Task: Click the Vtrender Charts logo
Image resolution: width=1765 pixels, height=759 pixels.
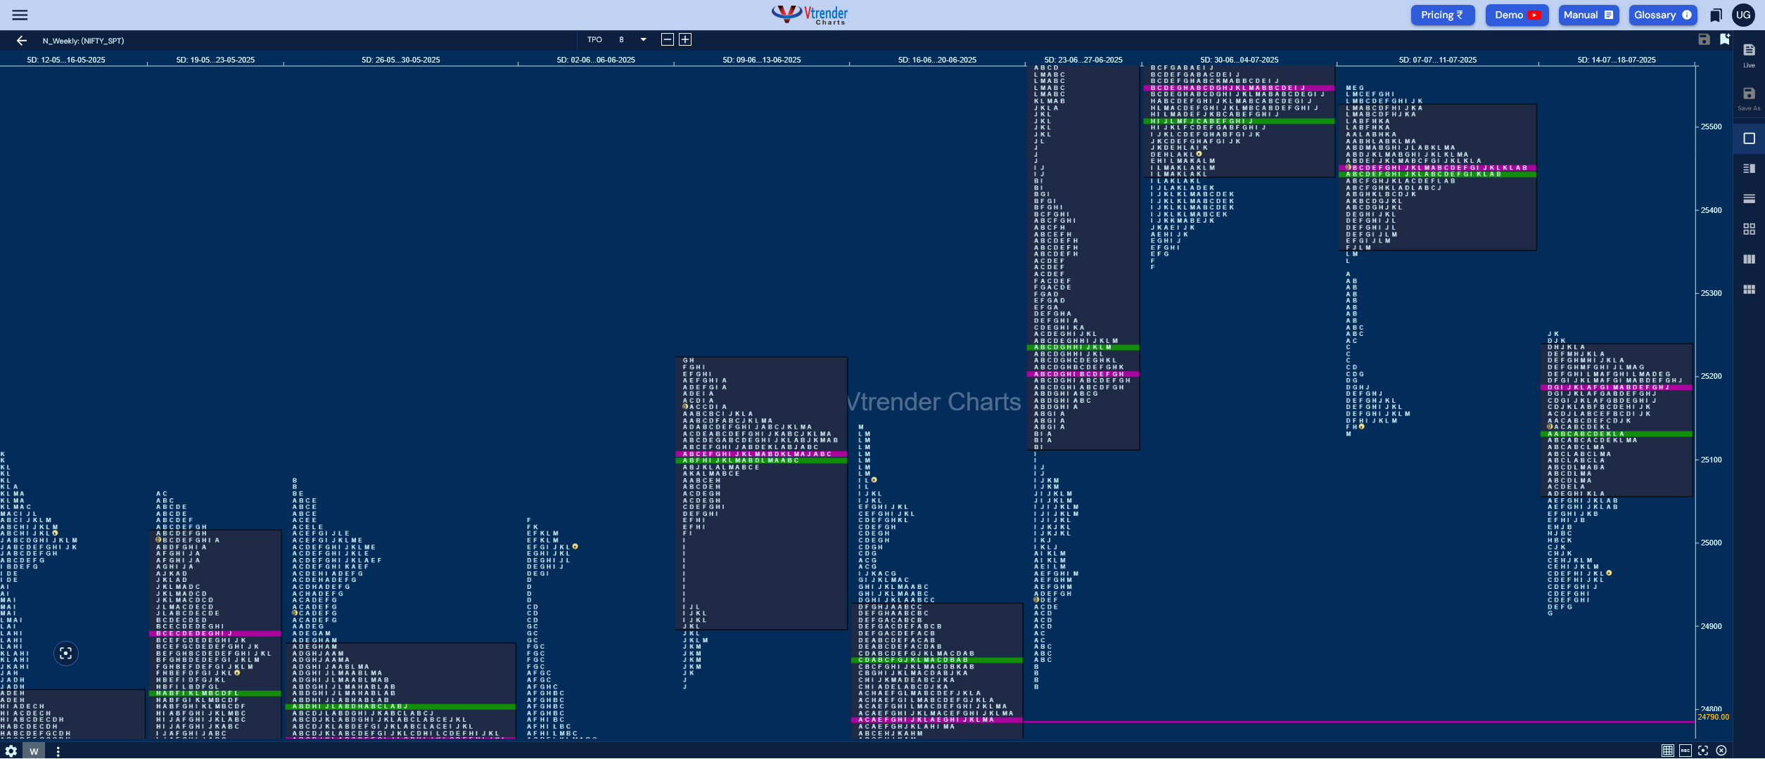Action: 810,15
